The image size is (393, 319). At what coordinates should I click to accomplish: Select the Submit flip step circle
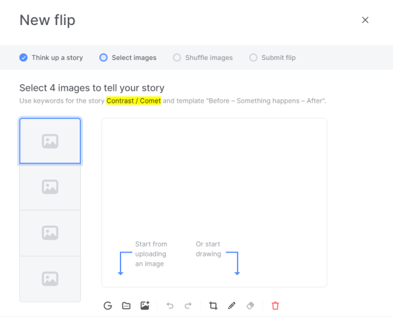click(x=253, y=58)
